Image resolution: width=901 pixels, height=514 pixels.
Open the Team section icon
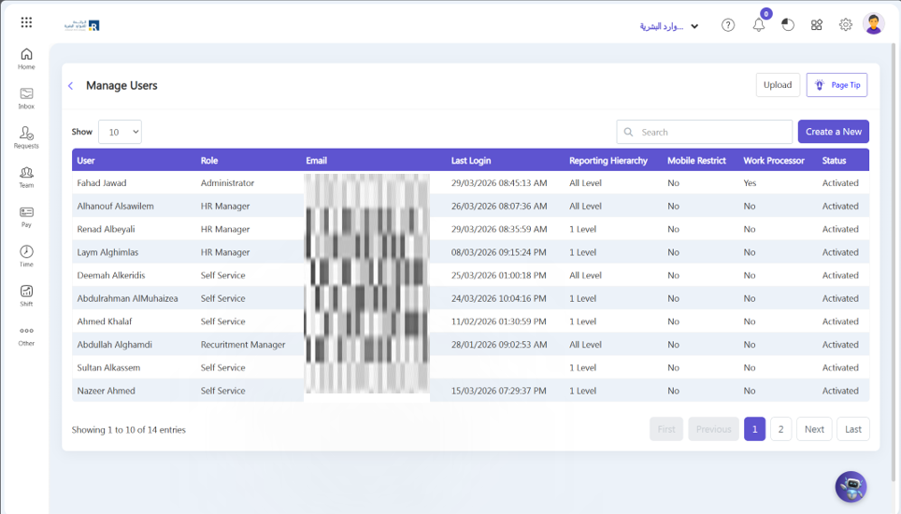tap(26, 177)
